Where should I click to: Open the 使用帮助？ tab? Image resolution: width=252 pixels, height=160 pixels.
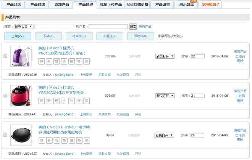tap(210, 5)
